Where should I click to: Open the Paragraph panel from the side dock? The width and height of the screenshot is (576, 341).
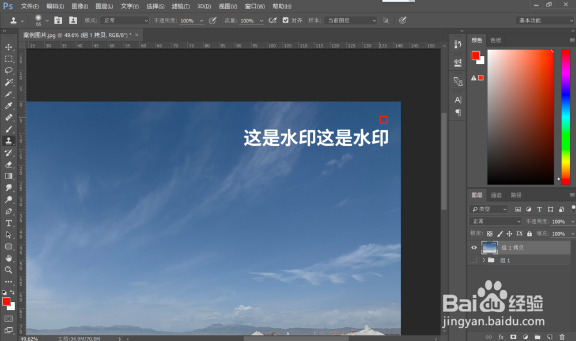[457, 112]
